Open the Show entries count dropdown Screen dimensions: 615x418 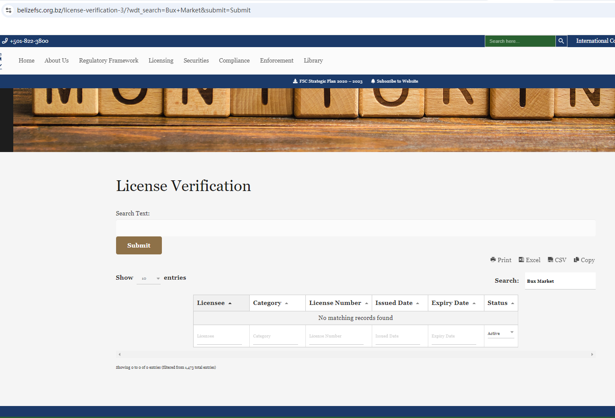[148, 278]
